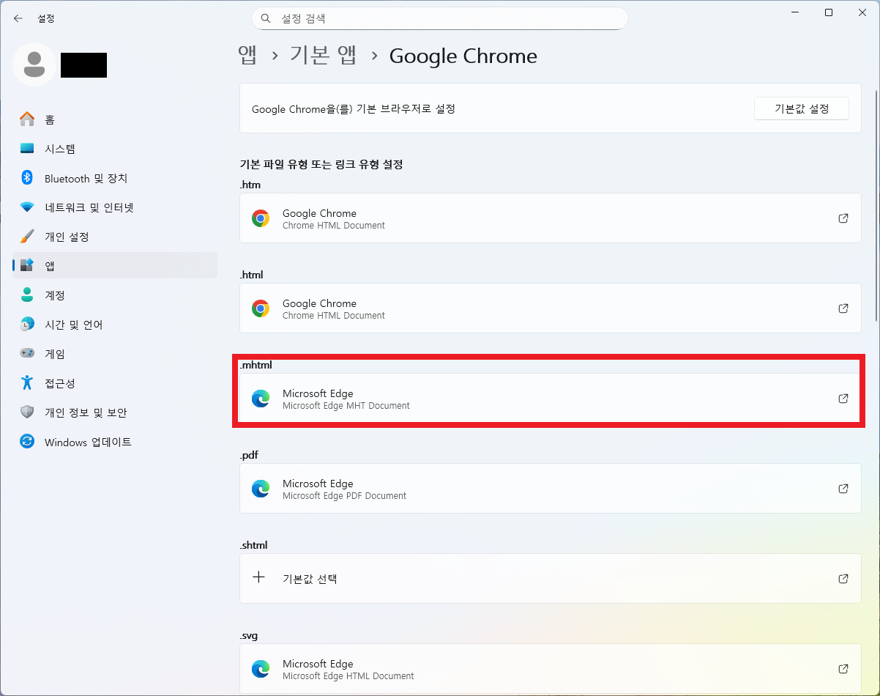Screen dimensions: 880x696
Task: Click 'Microsoft Edge MHT Document' text
Action: tap(346, 405)
